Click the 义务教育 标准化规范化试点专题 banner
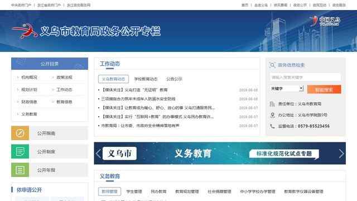This screenshot has width=357, height=201. coord(220,154)
